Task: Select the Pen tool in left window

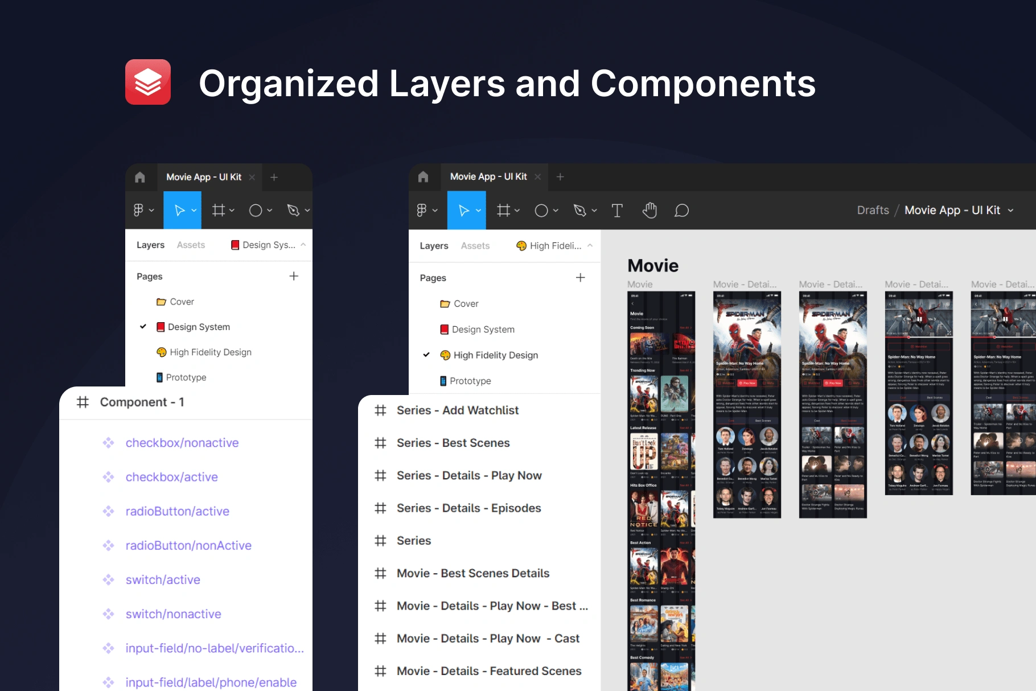Action: (x=293, y=210)
